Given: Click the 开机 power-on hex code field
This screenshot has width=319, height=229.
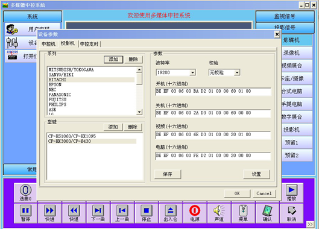Looking at the screenshot, I should 213,92.
